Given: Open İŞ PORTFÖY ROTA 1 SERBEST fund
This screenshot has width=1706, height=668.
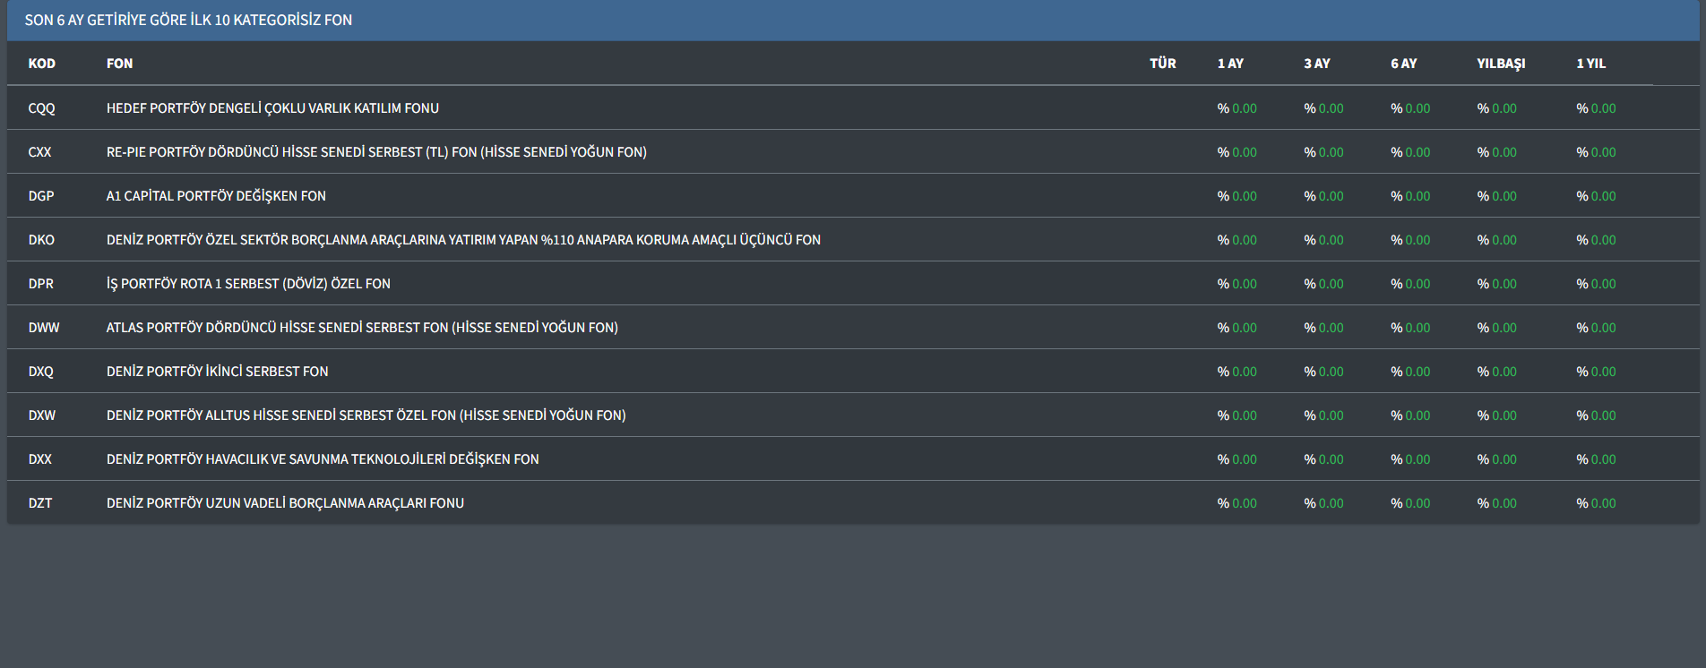Looking at the screenshot, I should pyautogui.click(x=248, y=284).
